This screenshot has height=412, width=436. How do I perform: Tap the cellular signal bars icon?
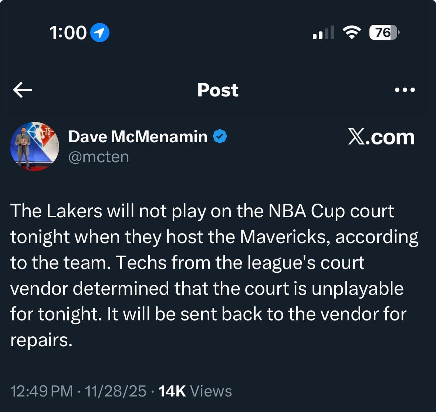[x=323, y=33]
